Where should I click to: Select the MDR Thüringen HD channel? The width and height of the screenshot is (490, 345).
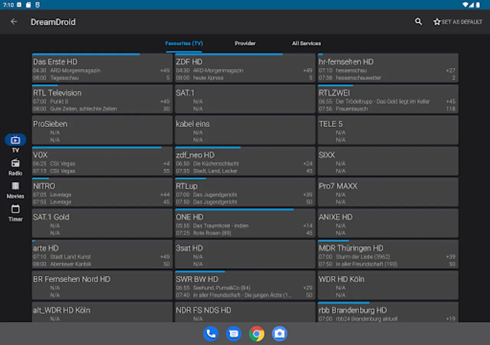[388, 254]
